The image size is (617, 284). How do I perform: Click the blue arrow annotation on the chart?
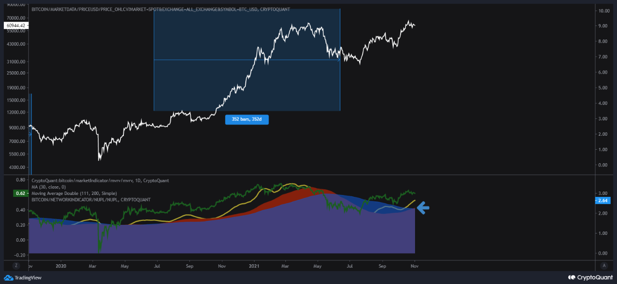click(x=422, y=208)
